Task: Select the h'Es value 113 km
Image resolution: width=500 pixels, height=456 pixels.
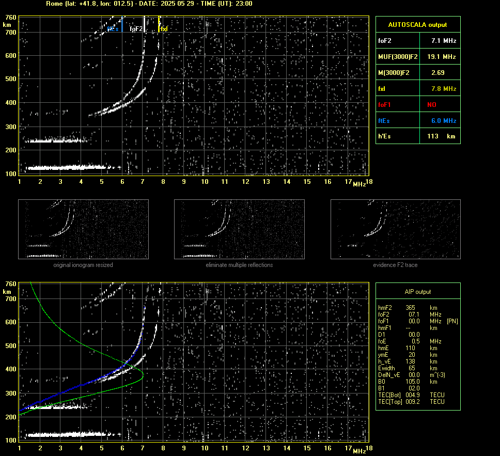Action: click(x=441, y=136)
